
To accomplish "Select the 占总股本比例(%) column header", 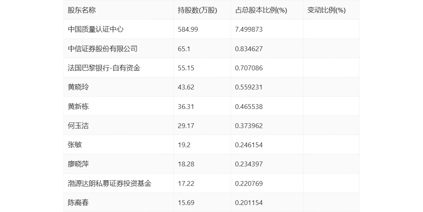I will [x=261, y=10].
